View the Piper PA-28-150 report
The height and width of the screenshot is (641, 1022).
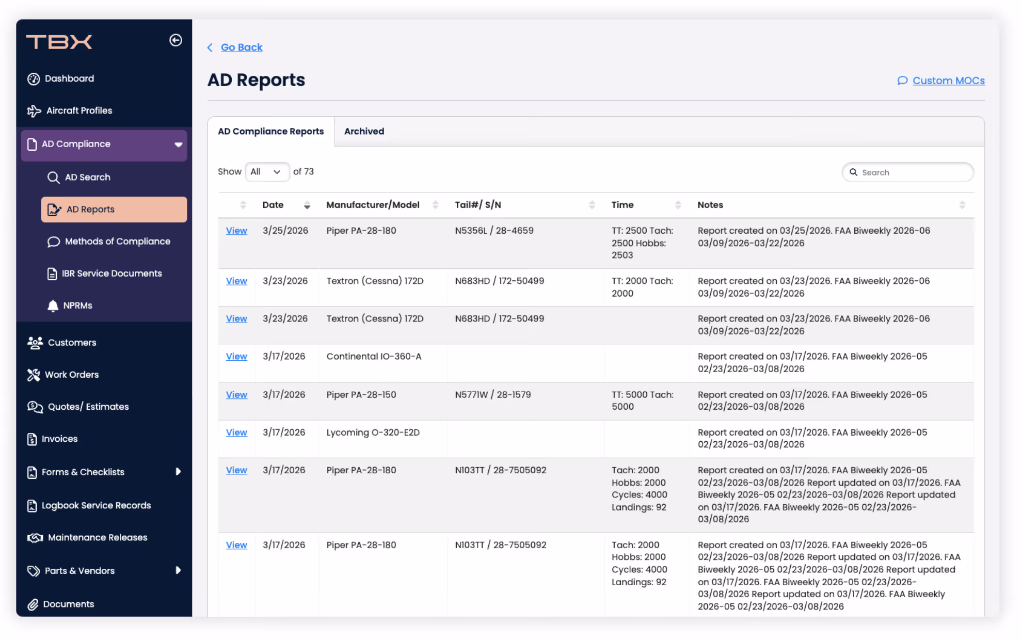tap(236, 395)
